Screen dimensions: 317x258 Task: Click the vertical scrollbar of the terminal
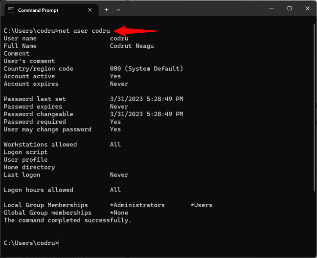(x=315, y=108)
